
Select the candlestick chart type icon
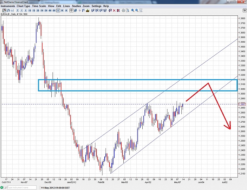click(4, 10)
